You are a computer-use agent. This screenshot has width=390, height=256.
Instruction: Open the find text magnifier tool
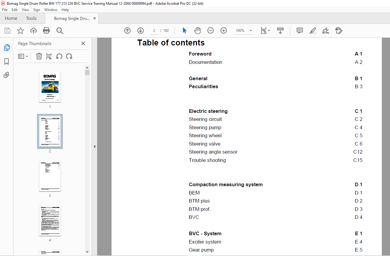[x=60, y=31]
